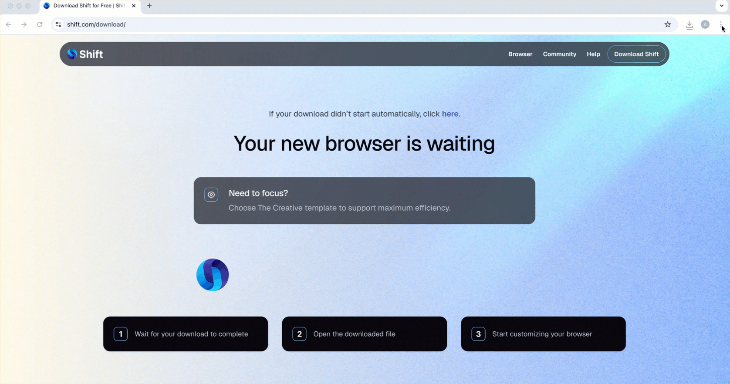730x384 pixels.
Task: Open the Help nav menu item
Action: coord(593,54)
